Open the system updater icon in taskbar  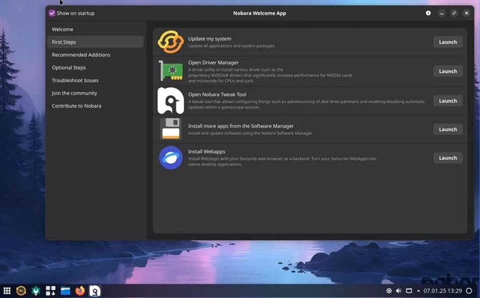pos(21,291)
